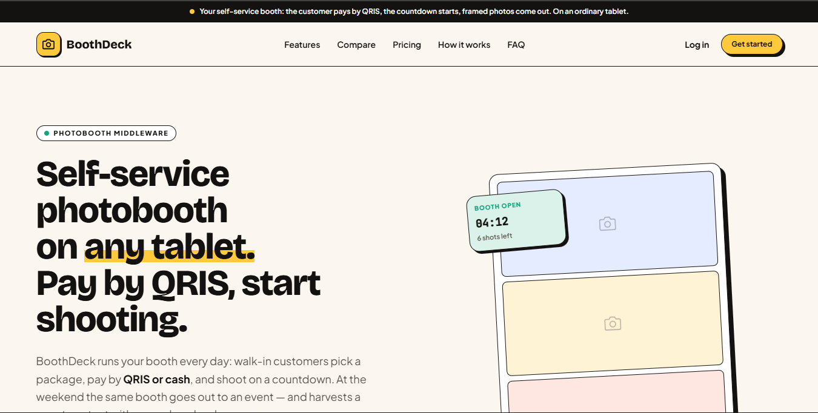Click the bold 'QRIS or cash' text
The width and height of the screenshot is (818, 413).
point(157,380)
